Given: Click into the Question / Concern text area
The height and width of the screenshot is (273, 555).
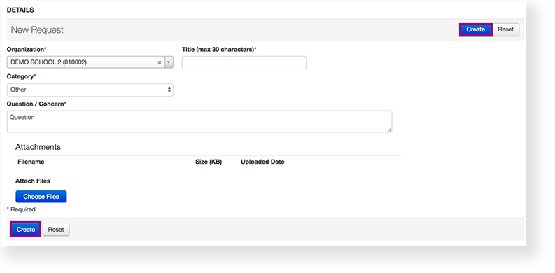Looking at the screenshot, I should 199,122.
